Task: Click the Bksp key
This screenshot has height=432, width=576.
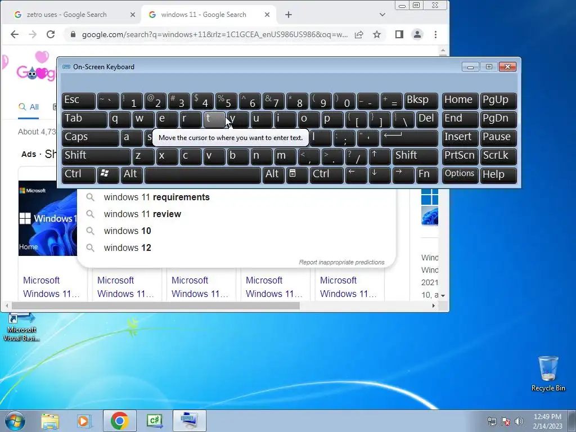Action: [x=421, y=101]
